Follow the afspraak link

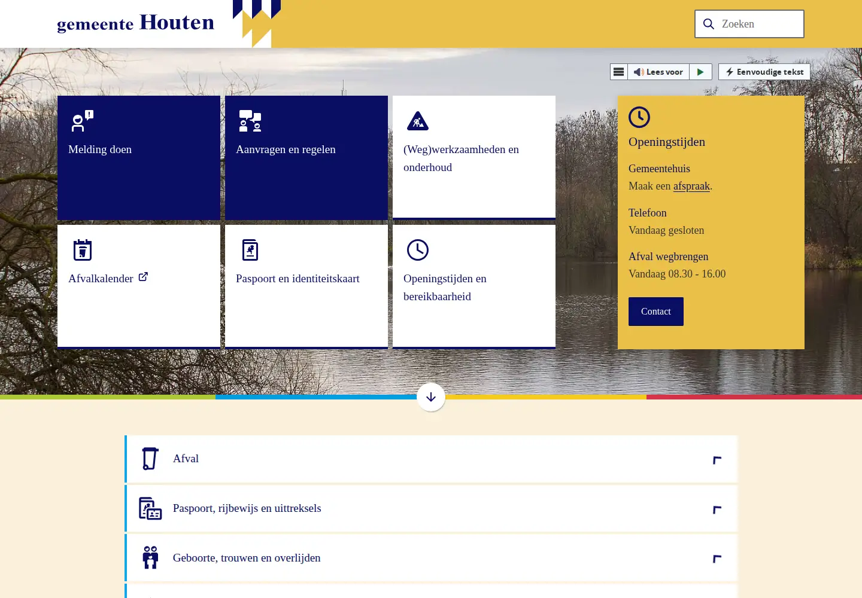click(691, 186)
